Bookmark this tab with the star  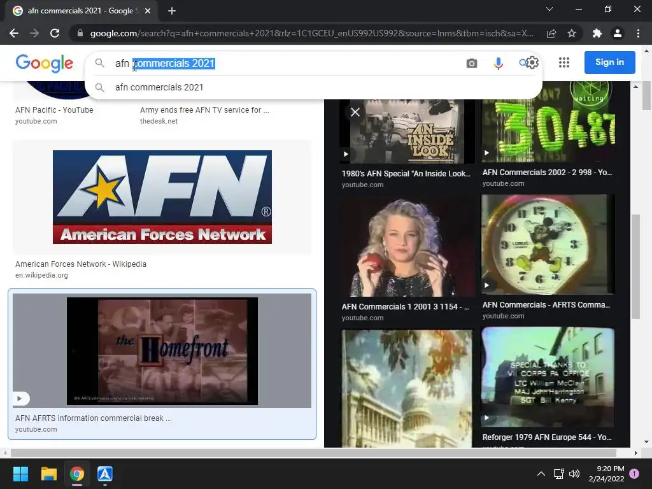[572, 33]
